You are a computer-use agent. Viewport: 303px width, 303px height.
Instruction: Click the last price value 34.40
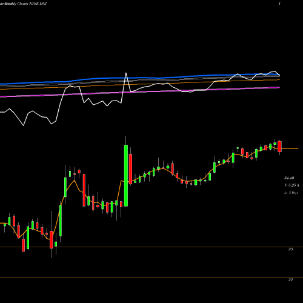(289, 178)
